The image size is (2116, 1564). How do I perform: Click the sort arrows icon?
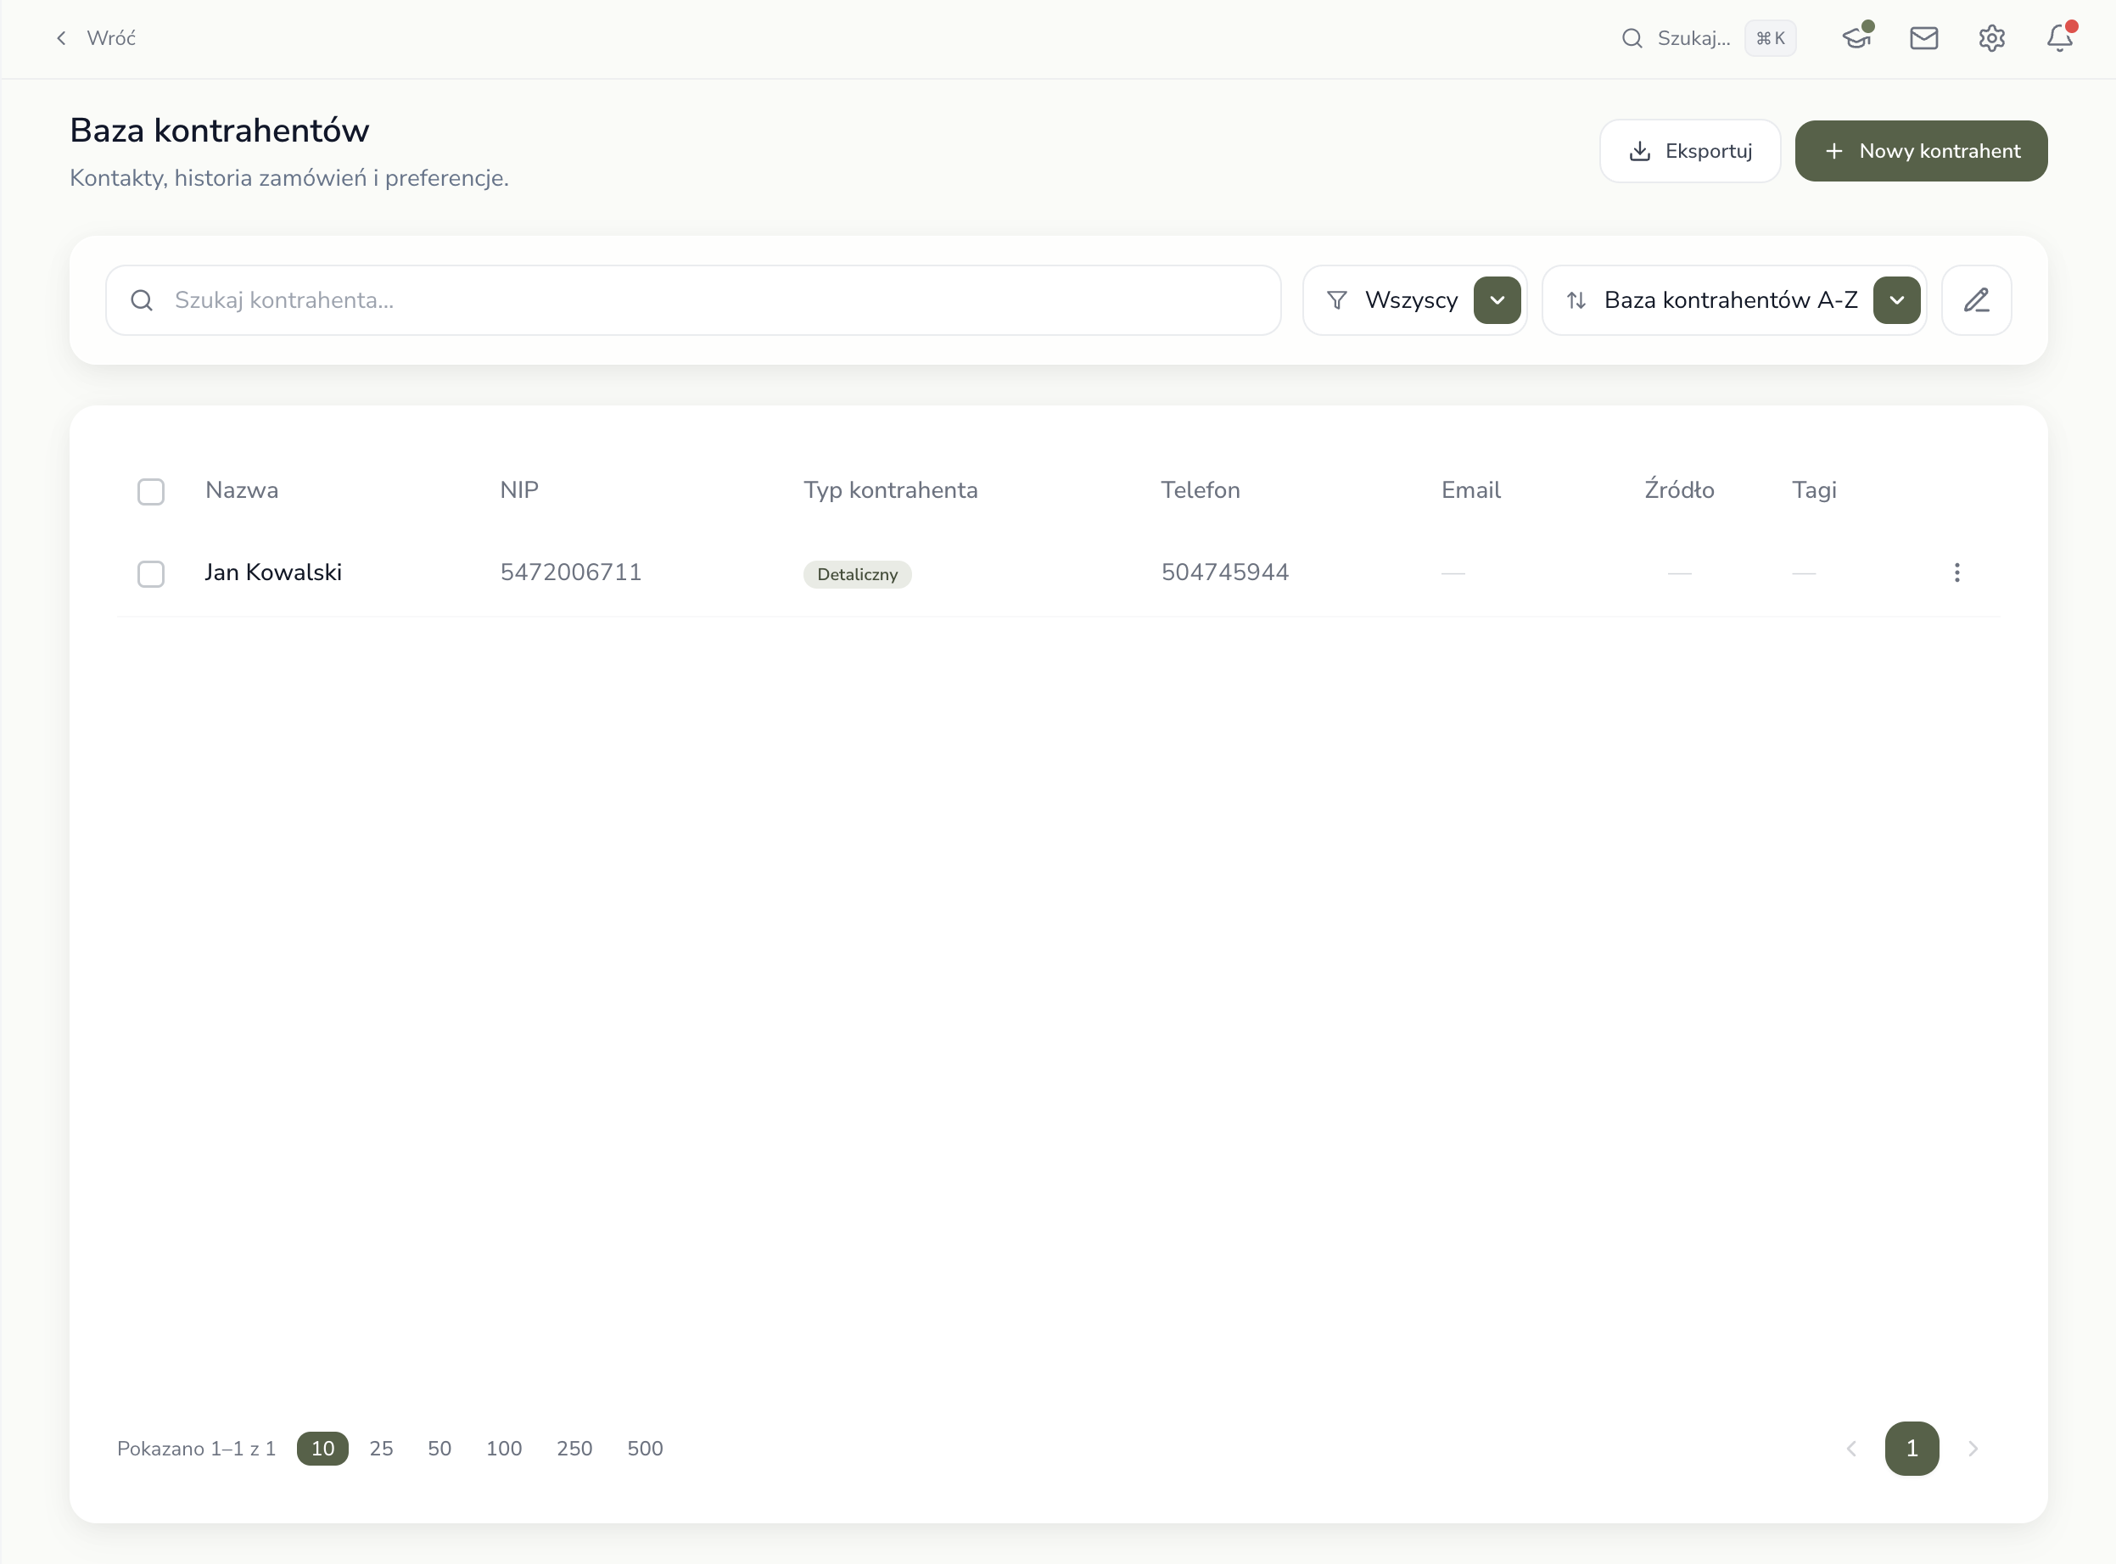pos(1576,300)
